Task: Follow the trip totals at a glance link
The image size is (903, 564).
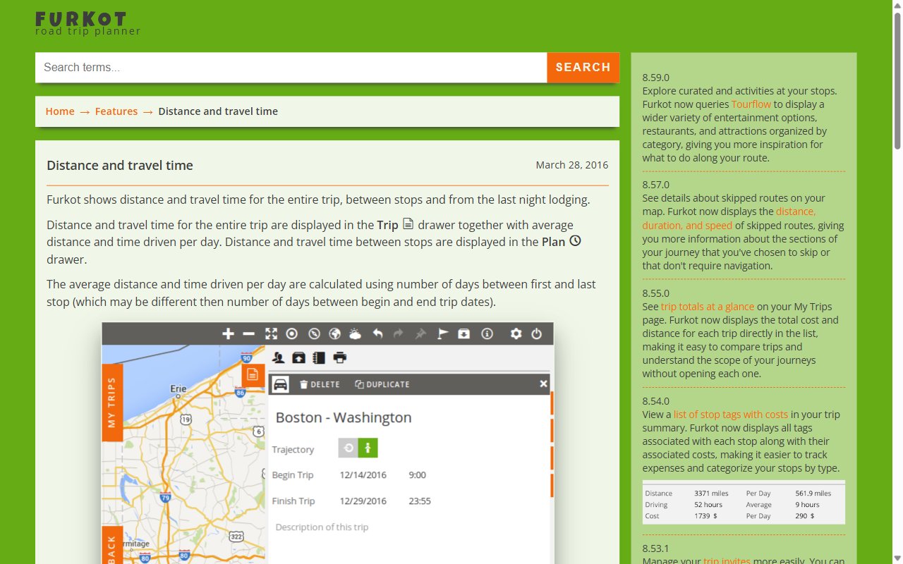Action: (708, 307)
